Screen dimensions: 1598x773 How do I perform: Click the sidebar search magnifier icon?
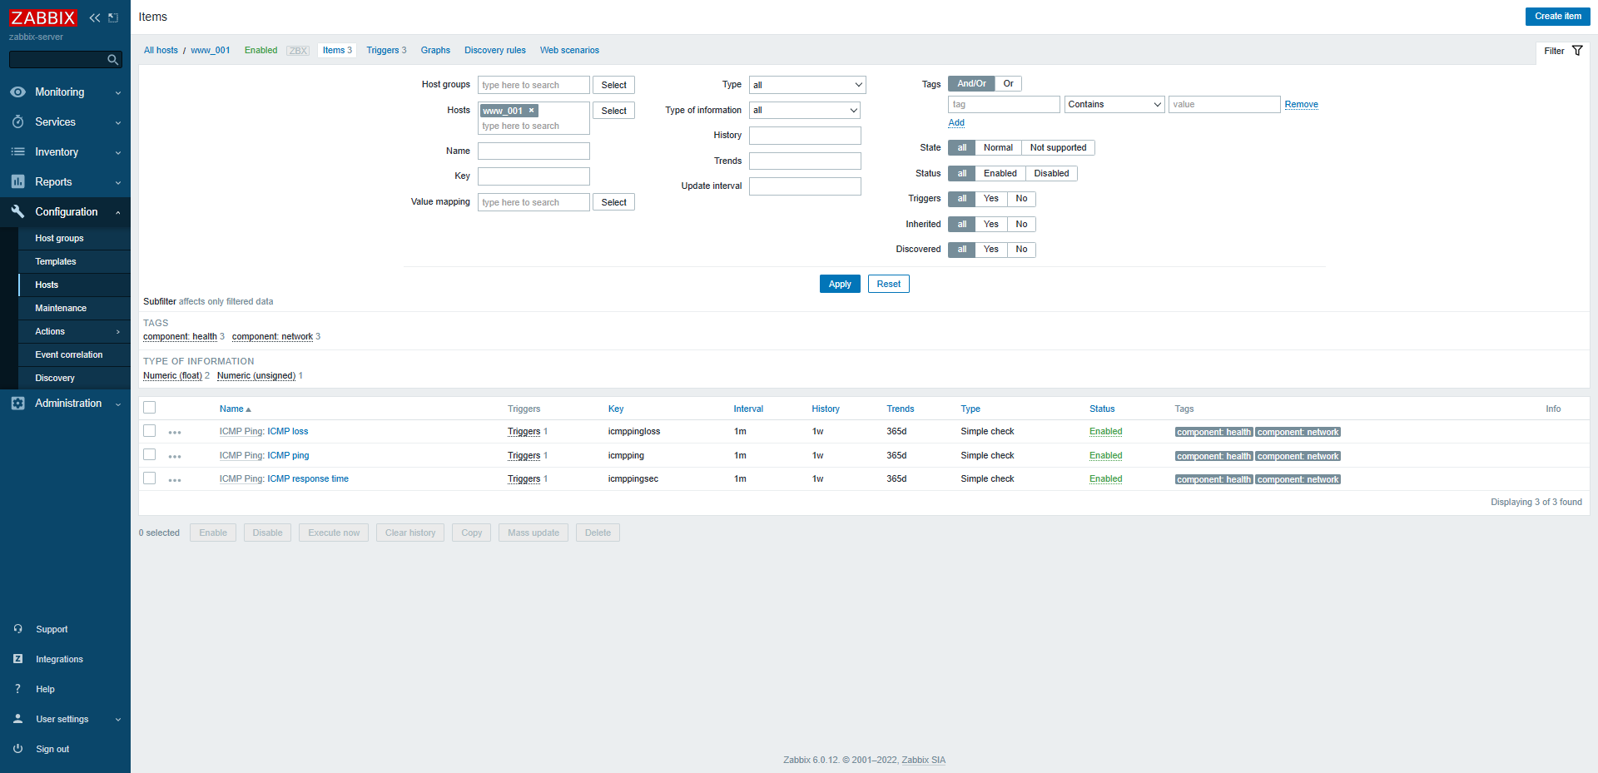112,60
